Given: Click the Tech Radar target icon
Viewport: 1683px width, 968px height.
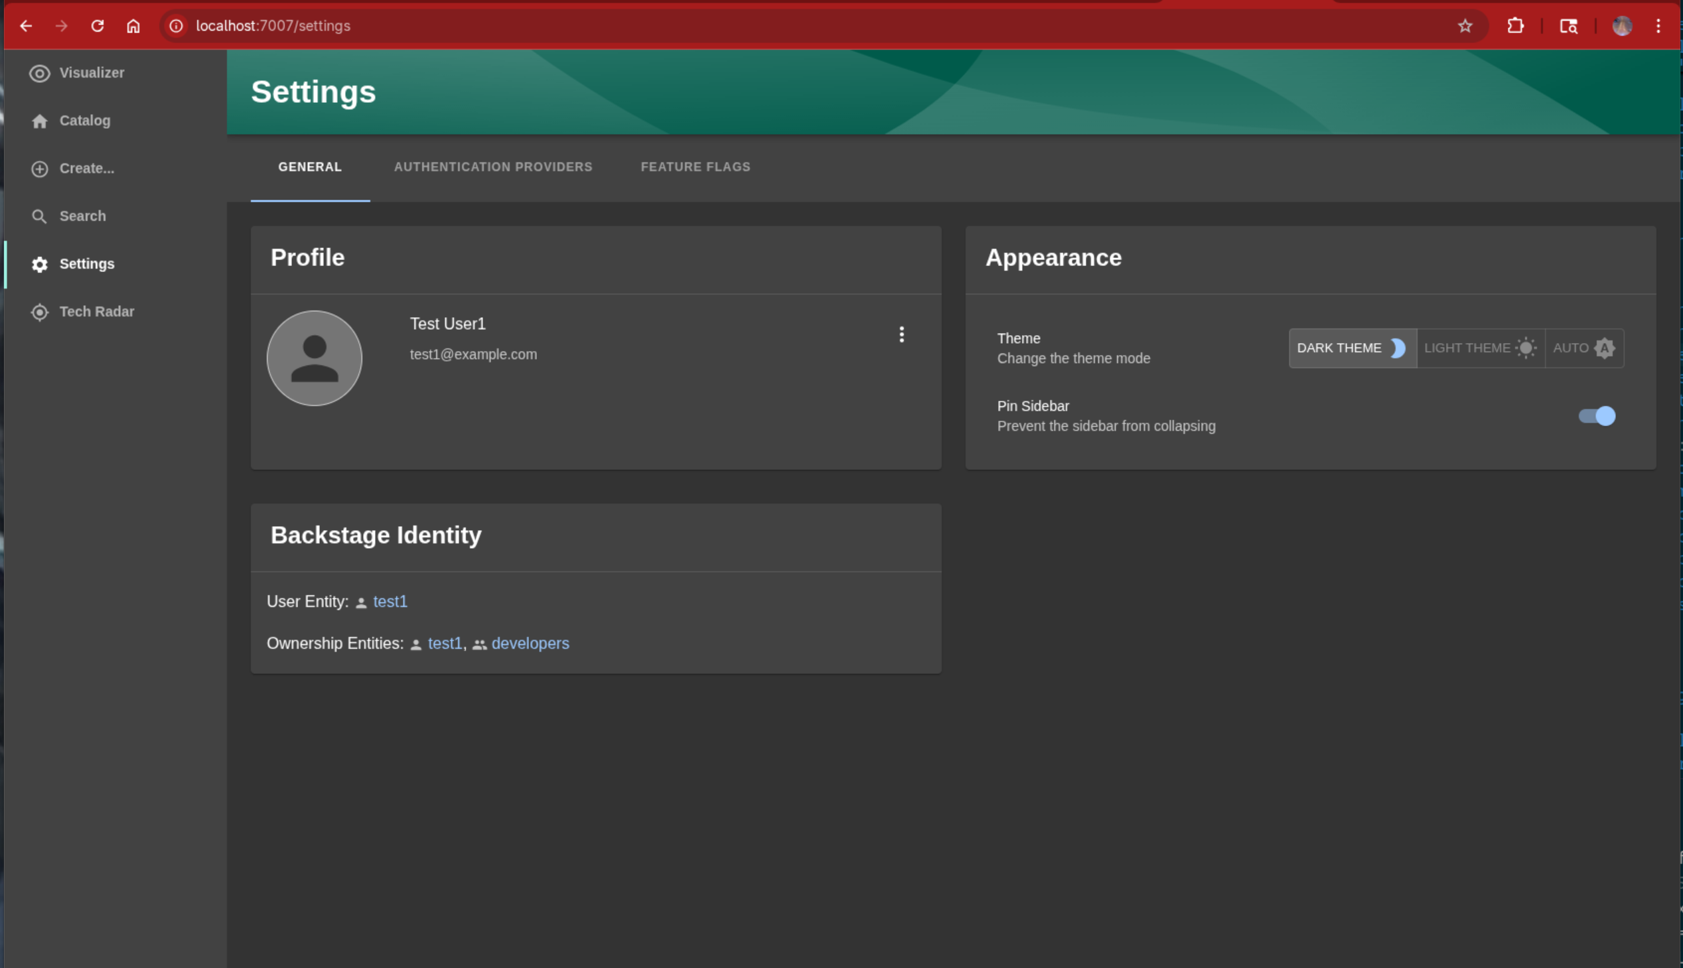Looking at the screenshot, I should coord(39,312).
